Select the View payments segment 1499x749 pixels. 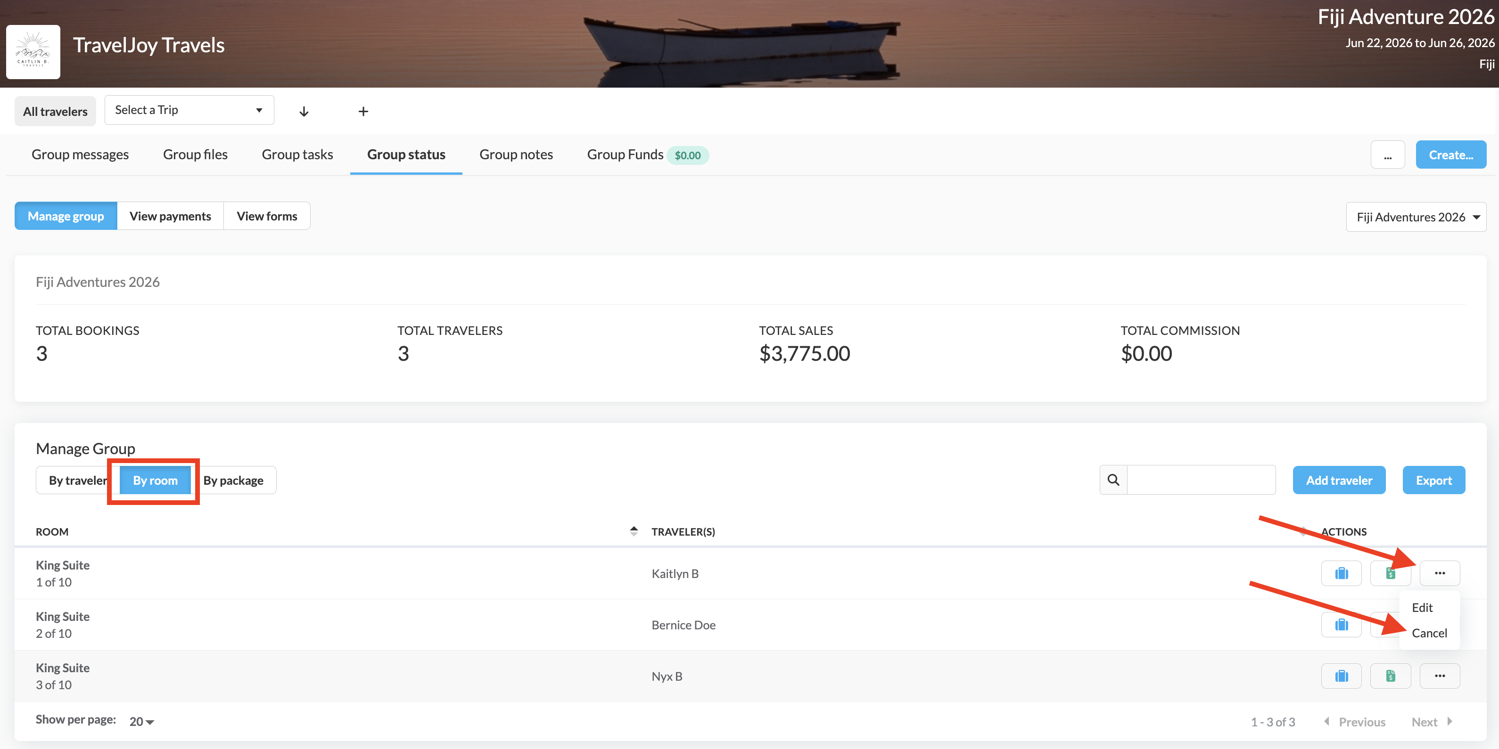coord(170,216)
